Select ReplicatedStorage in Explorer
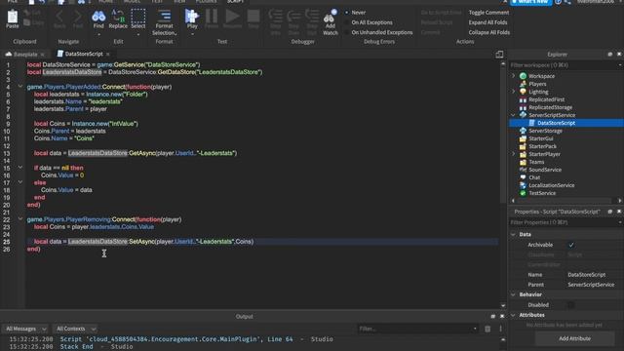The width and height of the screenshot is (624, 351). pos(550,107)
